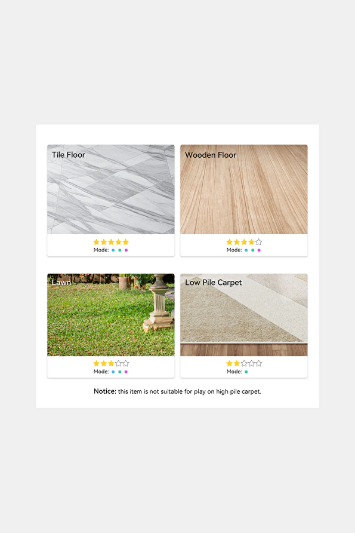
Task: Click the magenta mode dot under Tile Floor
Action: (126, 250)
